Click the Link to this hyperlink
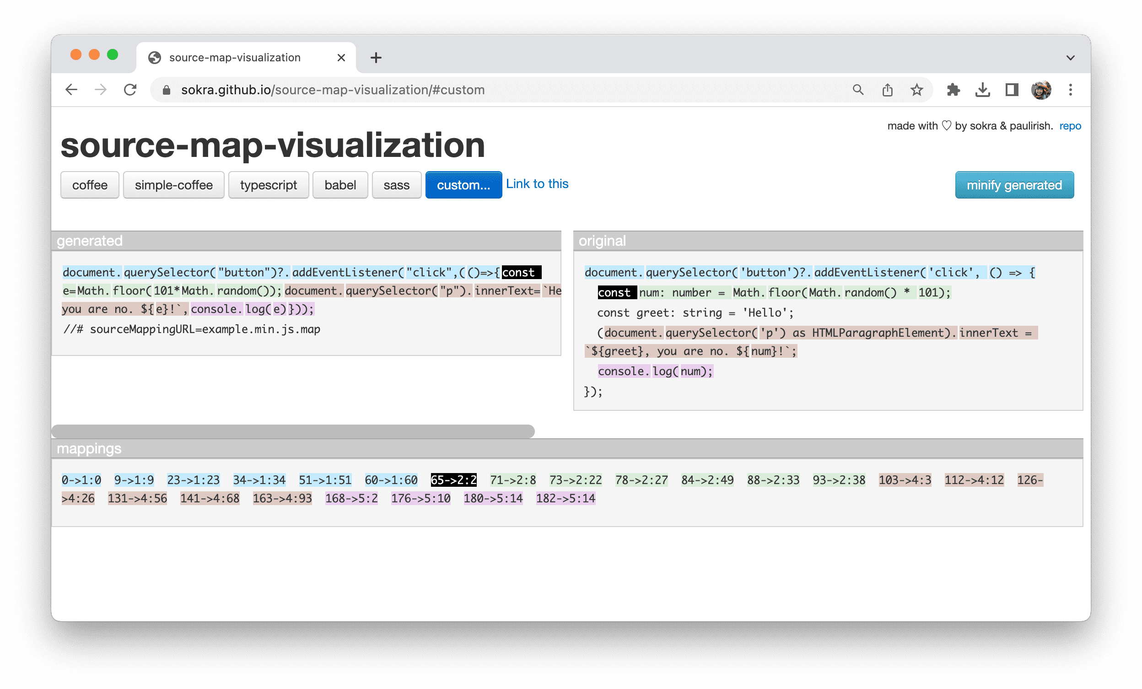 pos(536,183)
